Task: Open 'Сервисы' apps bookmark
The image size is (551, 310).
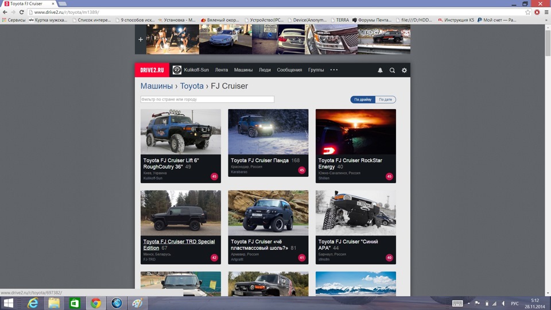Action: 14,20
